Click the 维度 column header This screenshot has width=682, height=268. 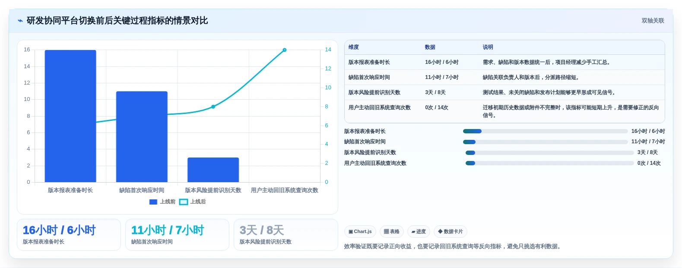354,47
